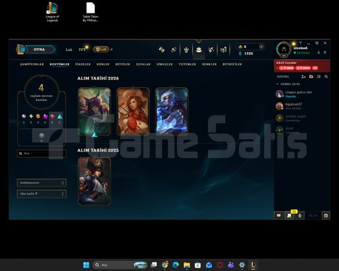
Task: Click the RP purchase plus icon
Action: tap(261, 46)
